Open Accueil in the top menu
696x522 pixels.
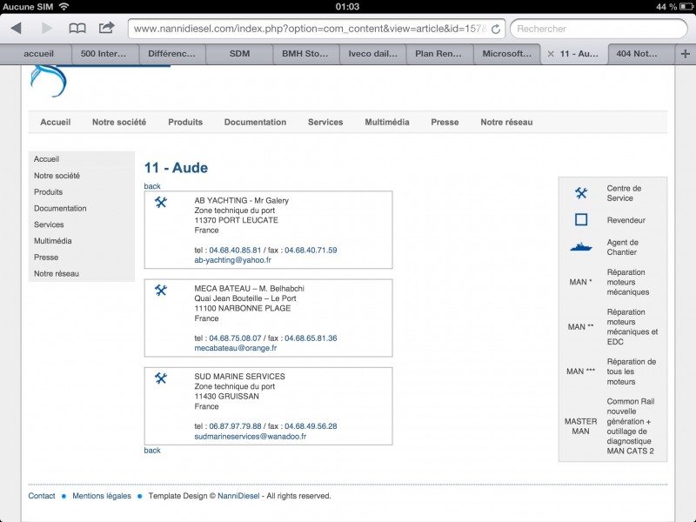56,122
